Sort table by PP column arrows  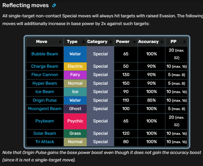pos(184,42)
